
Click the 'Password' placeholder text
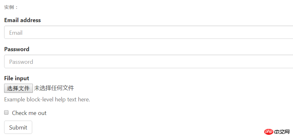click(x=21, y=62)
